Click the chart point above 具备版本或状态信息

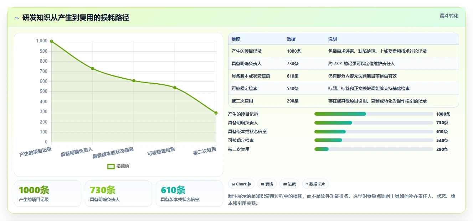click(x=134, y=80)
